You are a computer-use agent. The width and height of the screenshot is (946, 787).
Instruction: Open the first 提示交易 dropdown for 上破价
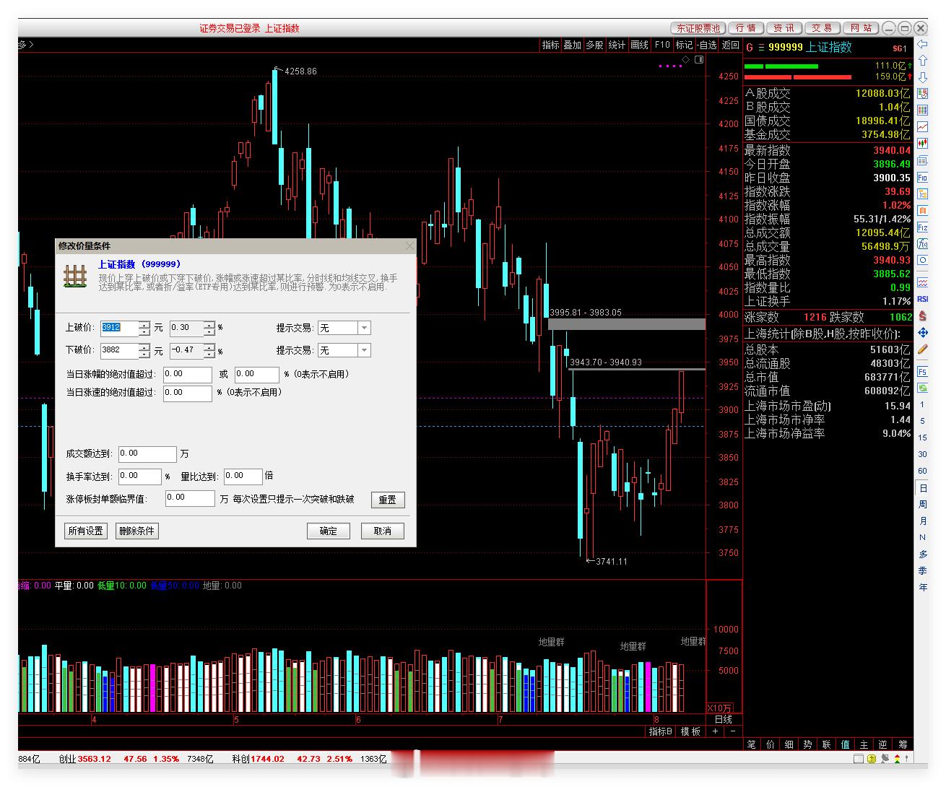[x=364, y=328]
